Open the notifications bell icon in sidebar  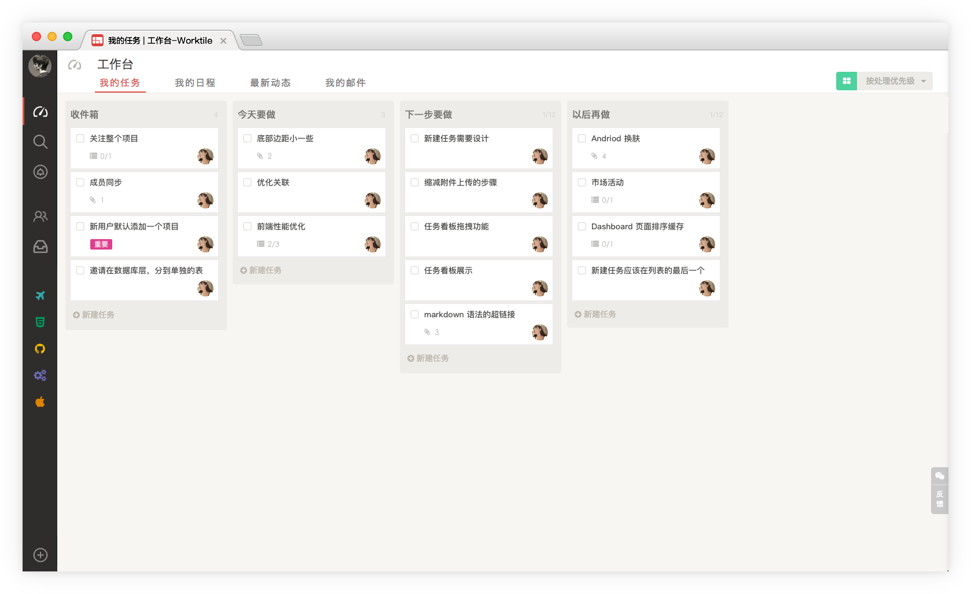pos(40,172)
